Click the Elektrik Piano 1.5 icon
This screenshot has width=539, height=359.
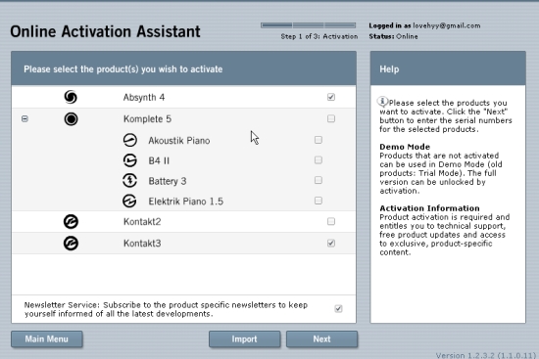tap(129, 202)
